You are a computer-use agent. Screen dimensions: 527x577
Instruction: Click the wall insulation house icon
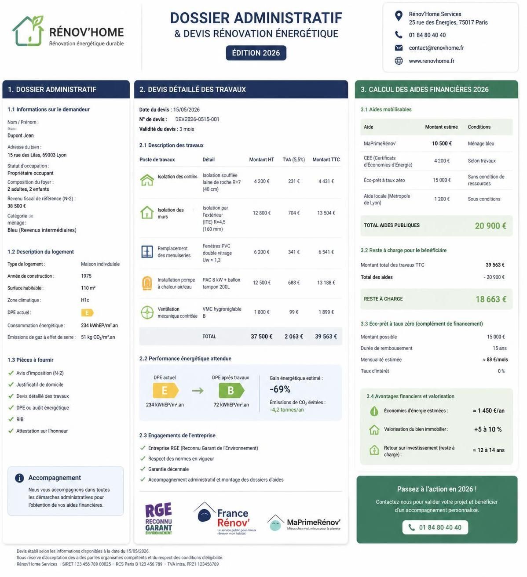click(x=147, y=212)
